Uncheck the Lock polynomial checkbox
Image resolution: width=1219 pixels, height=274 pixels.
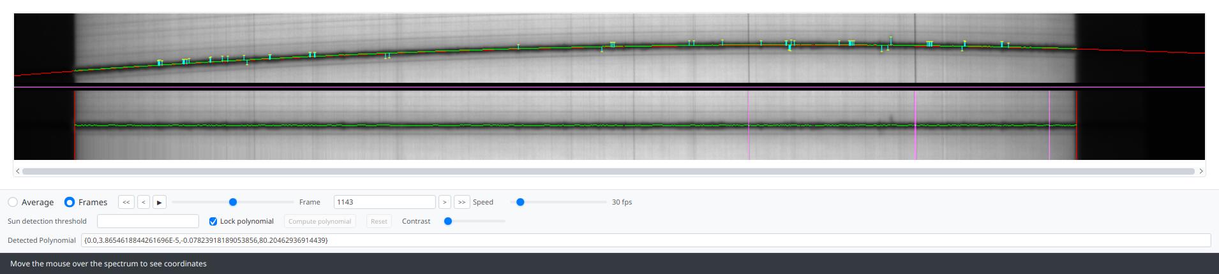[213, 222]
